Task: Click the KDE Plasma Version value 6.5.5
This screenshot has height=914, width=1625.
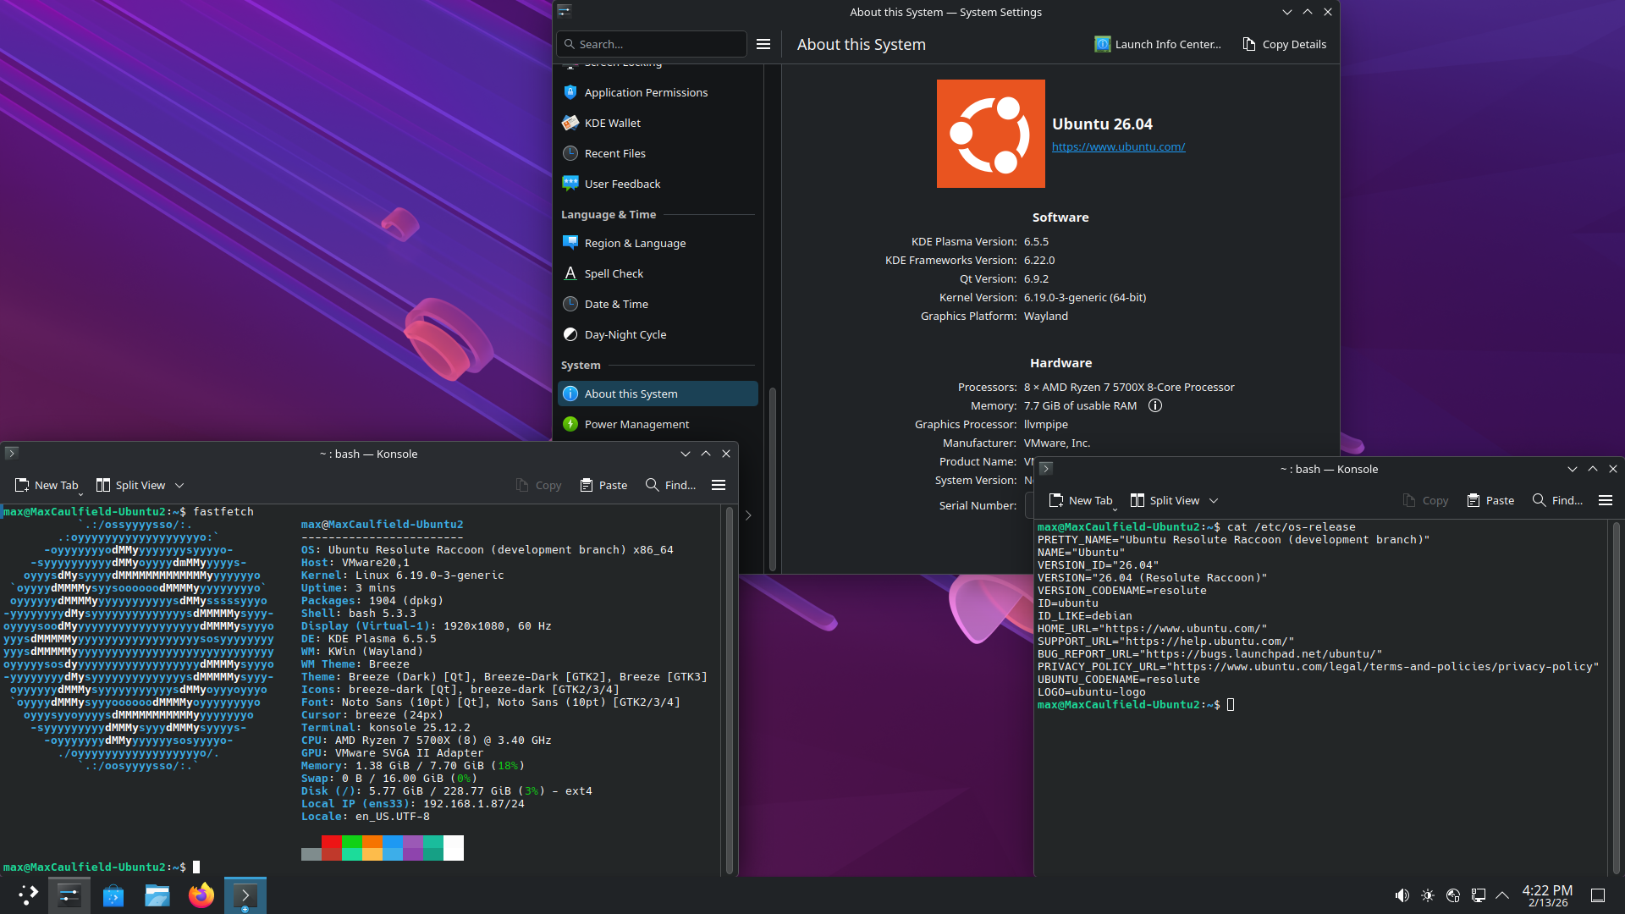Action: [x=1036, y=241]
